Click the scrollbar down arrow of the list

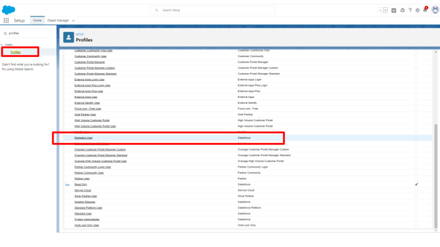436,230
